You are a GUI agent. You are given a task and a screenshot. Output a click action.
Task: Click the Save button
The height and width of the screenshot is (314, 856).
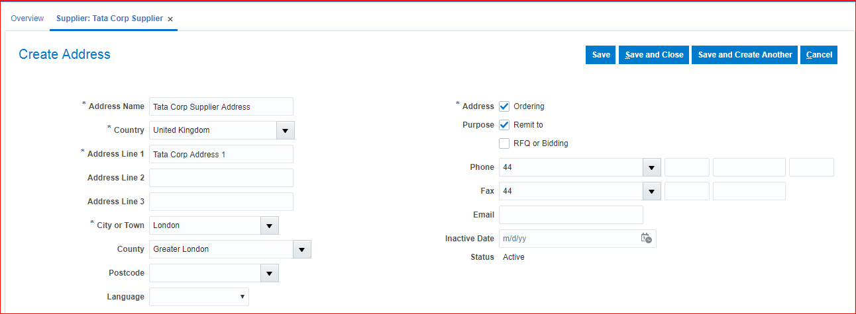601,55
